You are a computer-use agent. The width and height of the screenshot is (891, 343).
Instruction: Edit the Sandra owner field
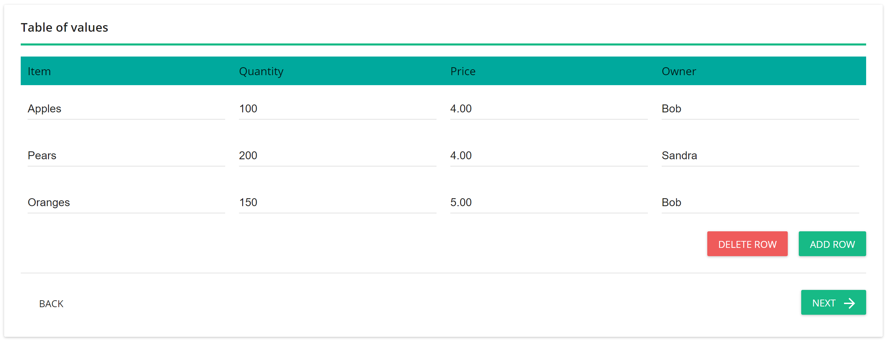(x=760, y=156)
